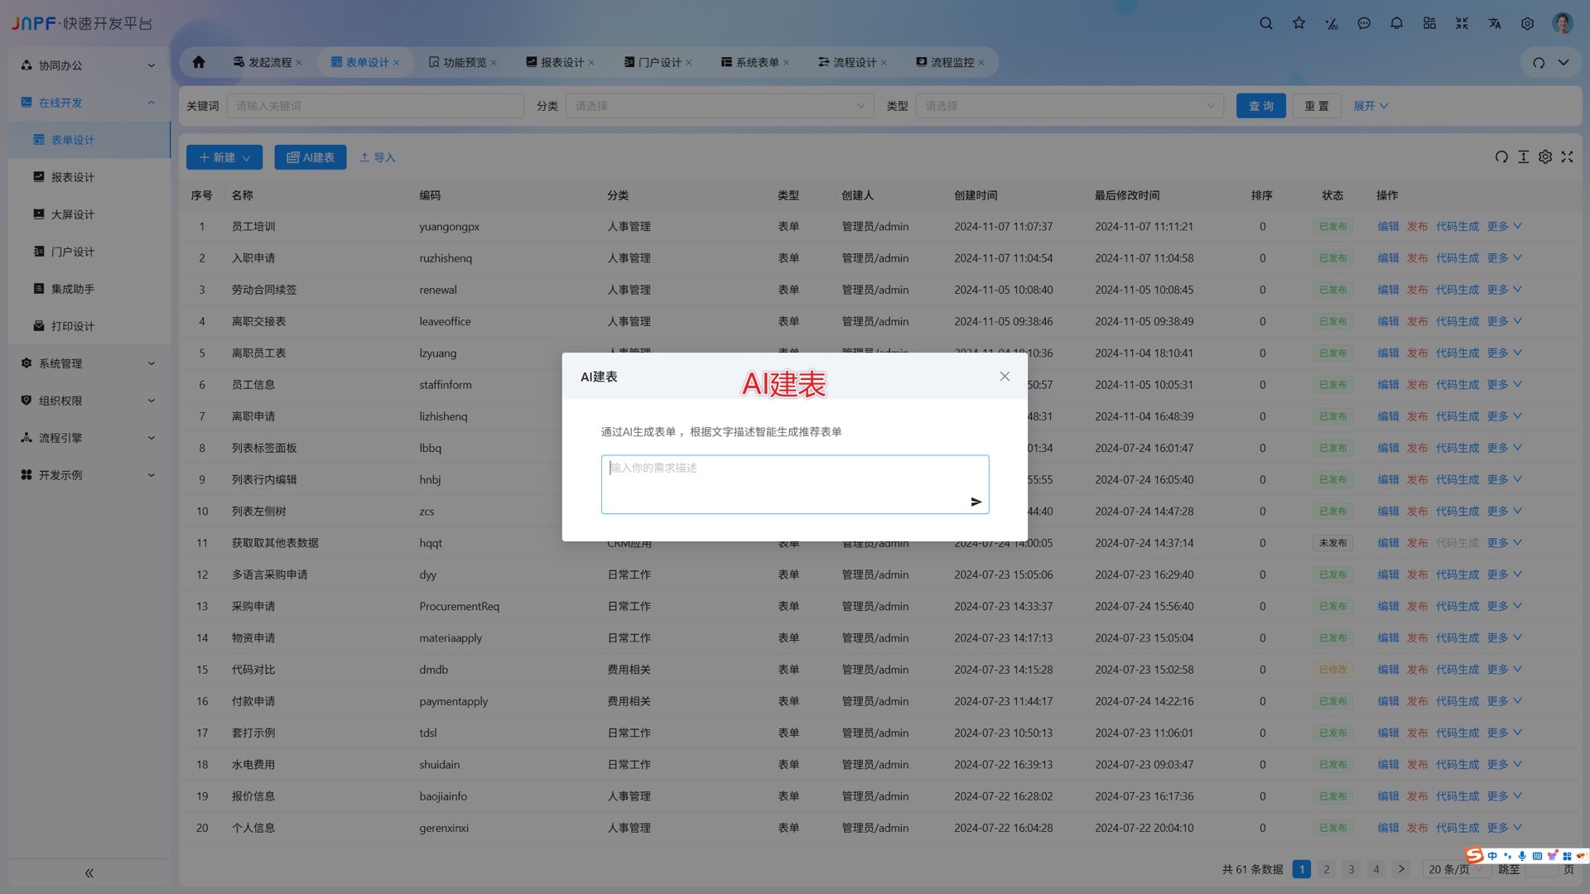This screenshot has height=894, width=1590.
Task: Click the table refresh icon
Action: (x=1501, y=156)
